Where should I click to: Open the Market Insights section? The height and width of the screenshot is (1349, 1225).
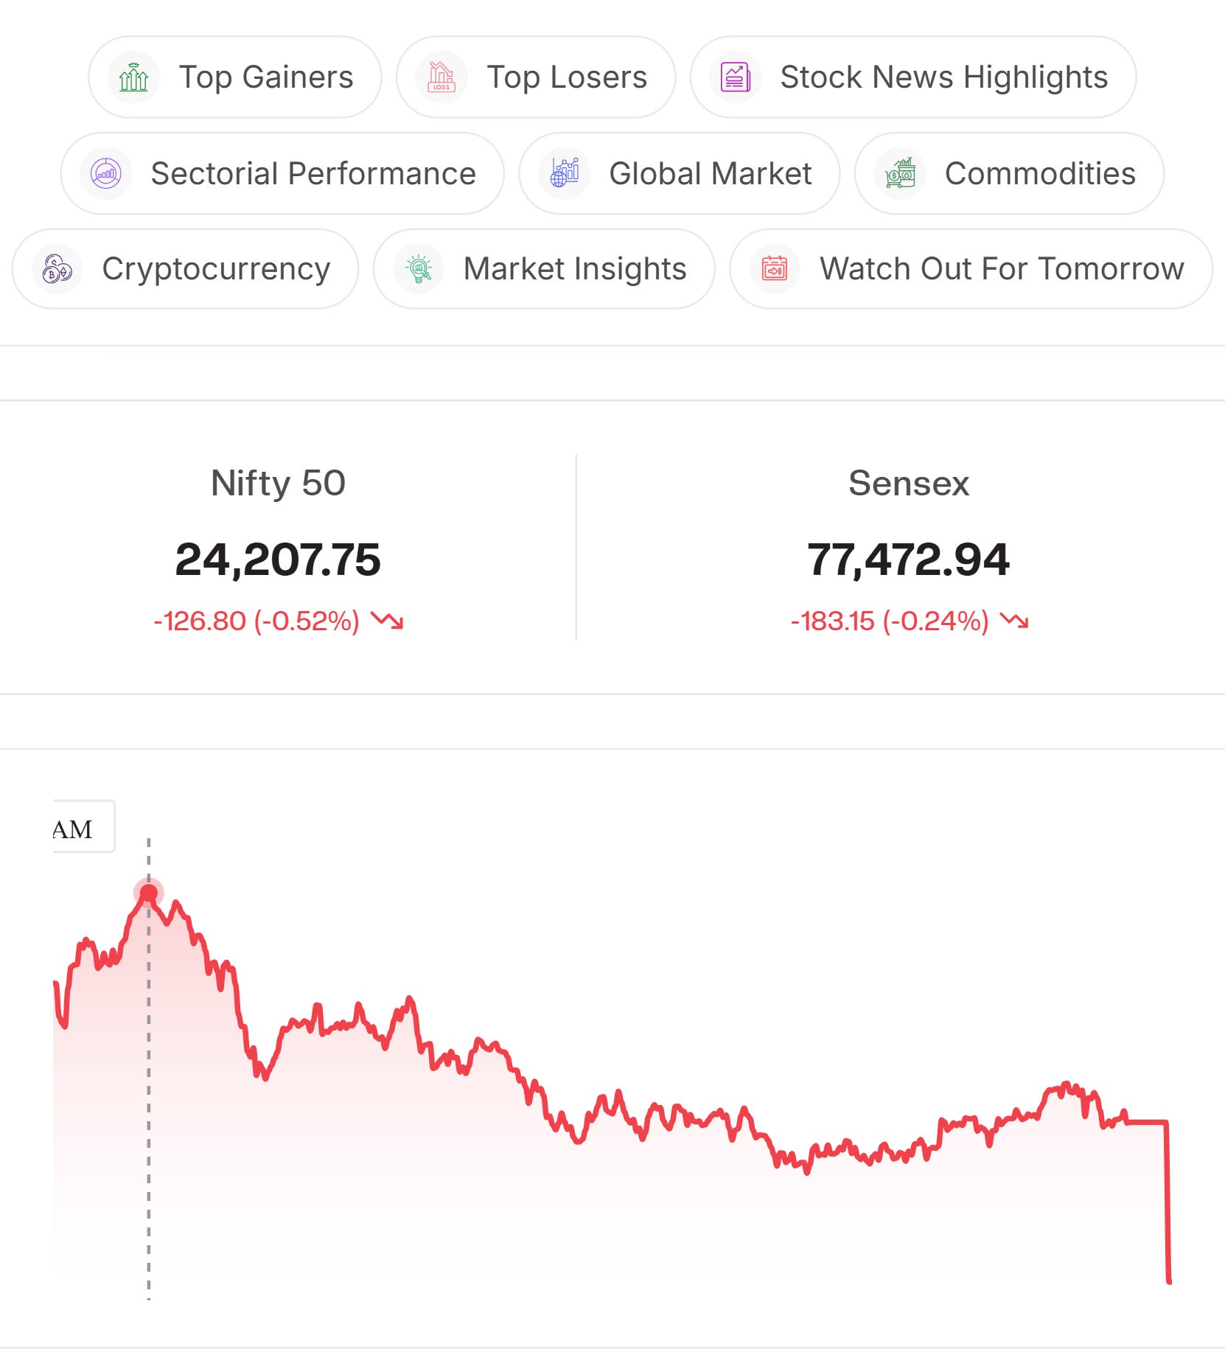[544, 269]
